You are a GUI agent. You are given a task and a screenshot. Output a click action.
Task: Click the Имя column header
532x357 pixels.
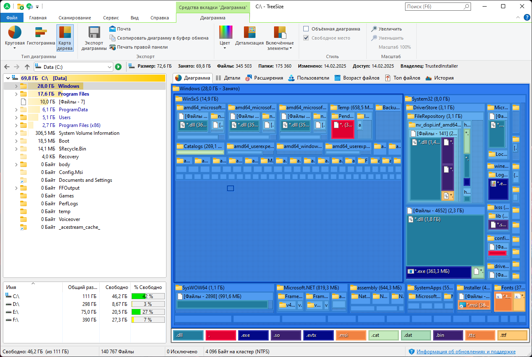coord(33,287)
